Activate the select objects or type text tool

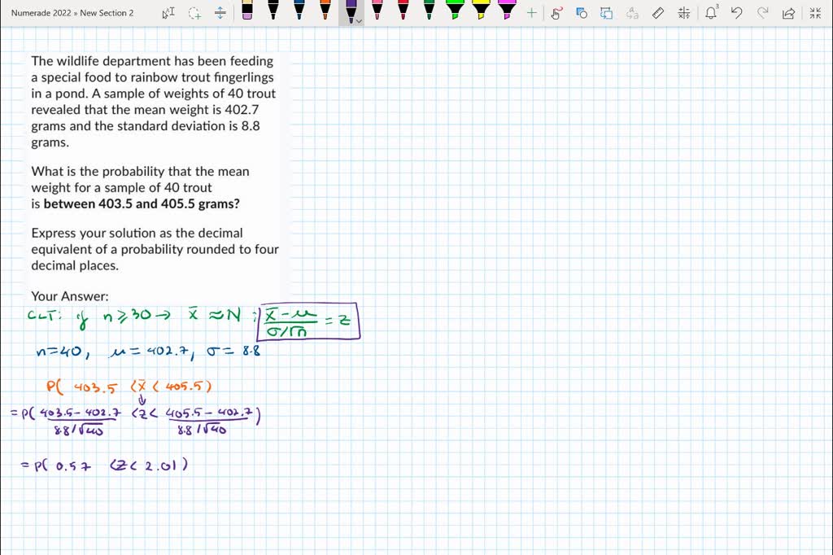tap(168, 13)
